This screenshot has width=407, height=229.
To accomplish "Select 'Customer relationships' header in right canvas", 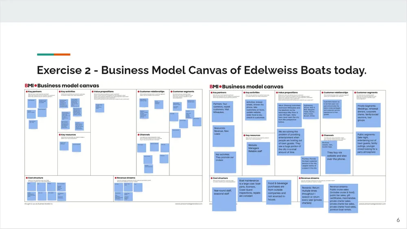I will (336, 93).
